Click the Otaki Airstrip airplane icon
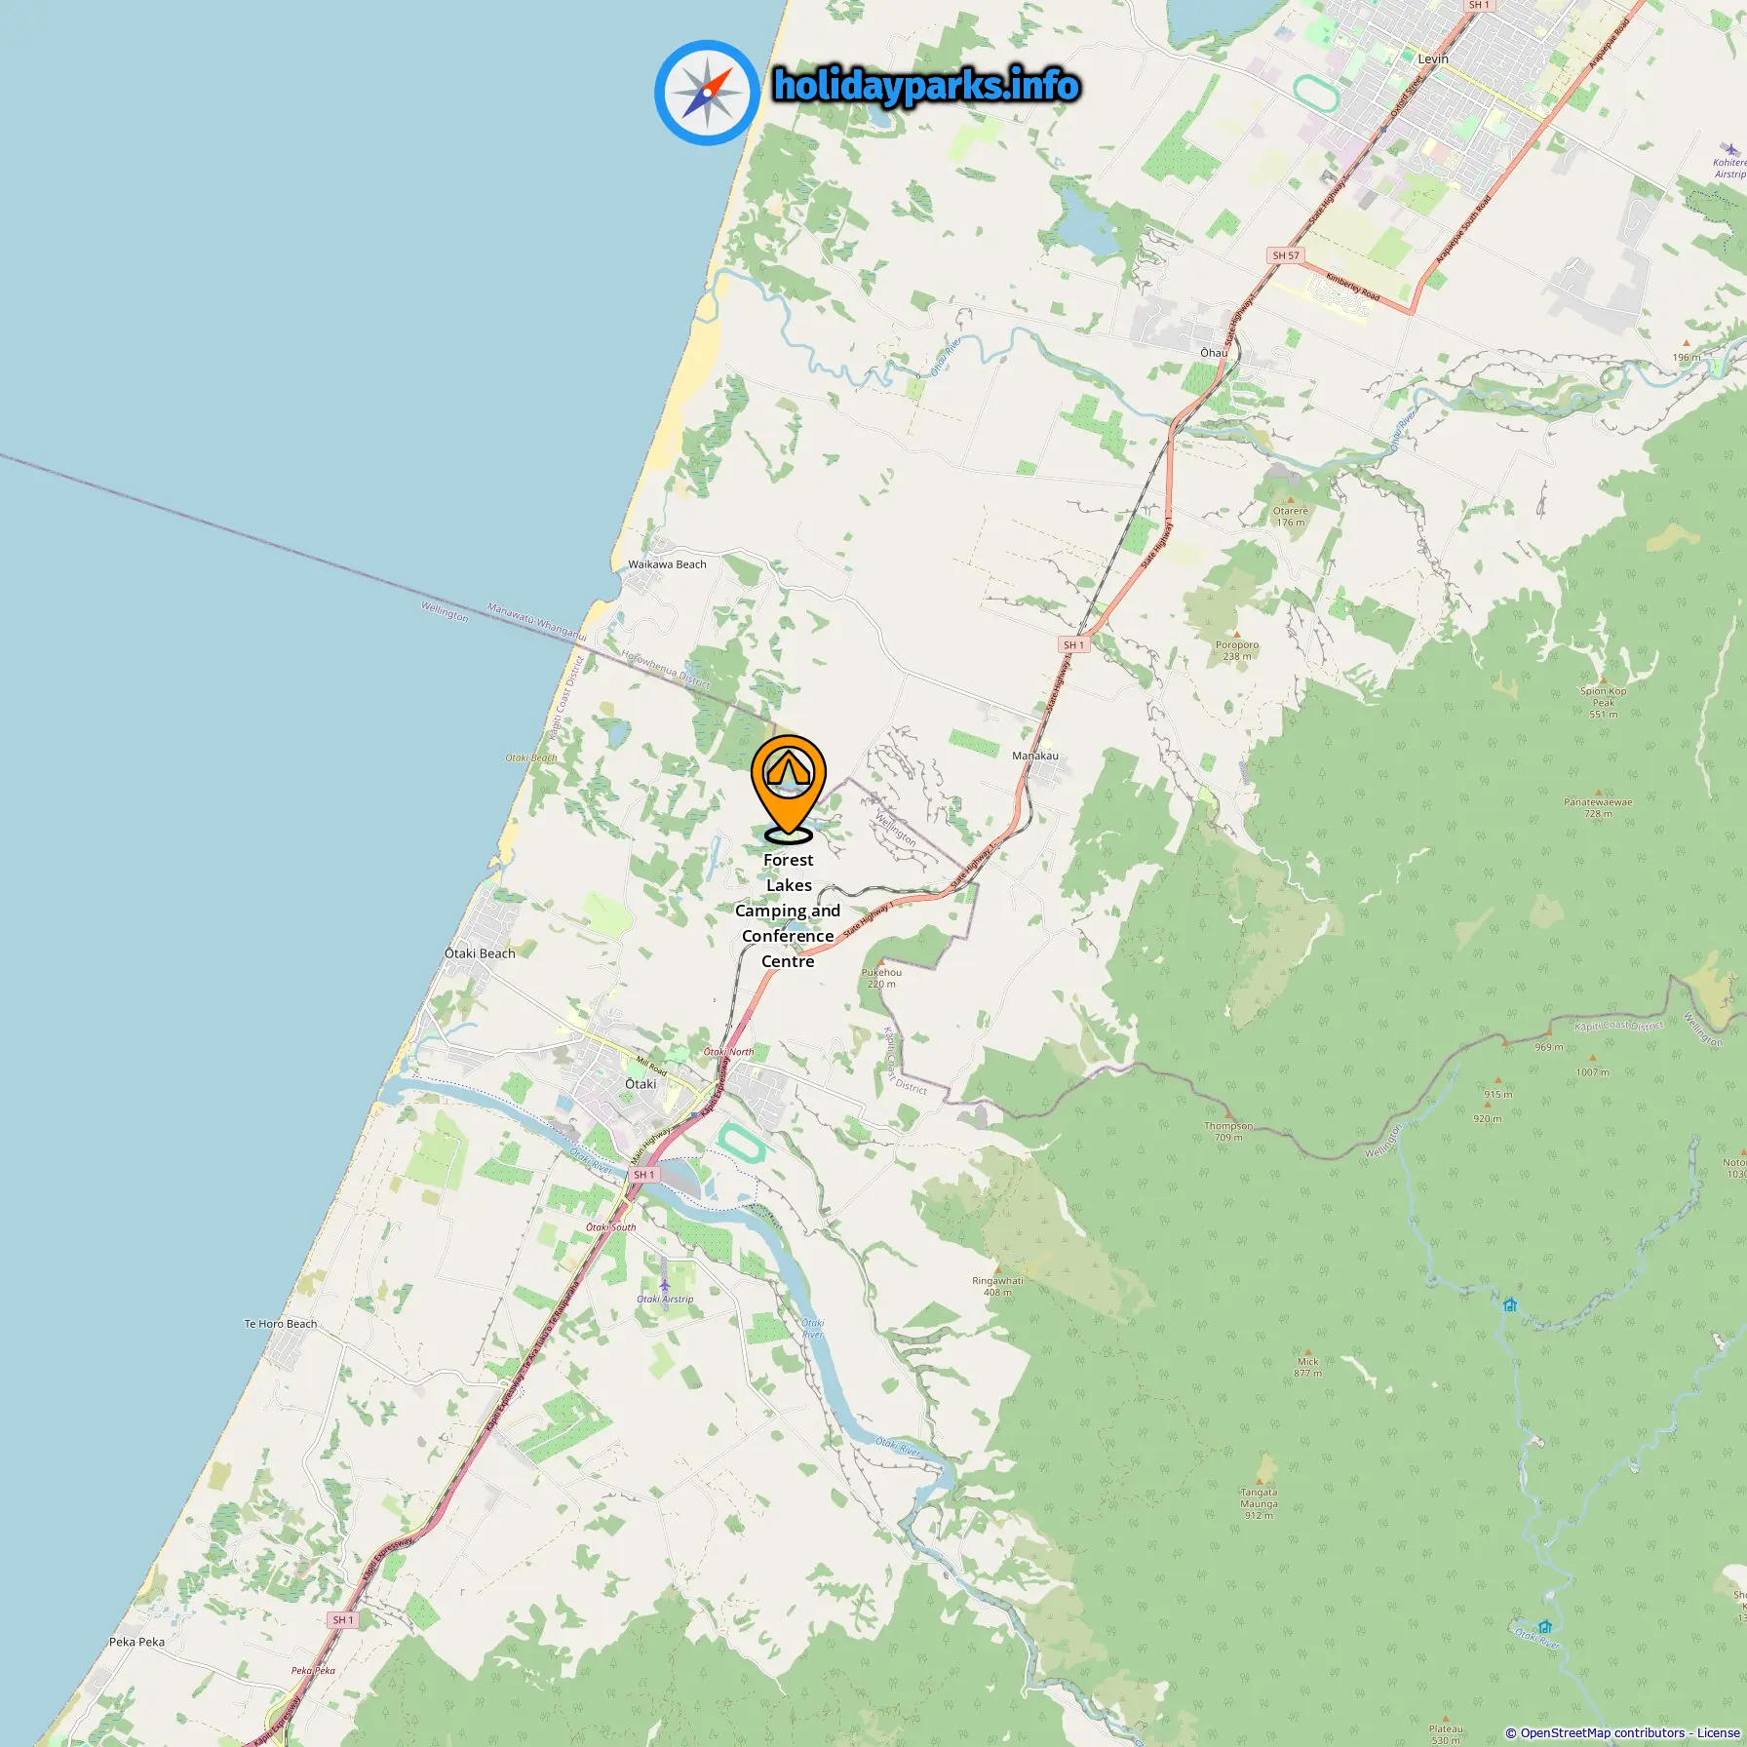1747x1747 pixels. click(665, 1279)
